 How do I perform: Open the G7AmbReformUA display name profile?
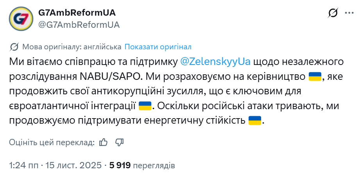click(77, 13)
